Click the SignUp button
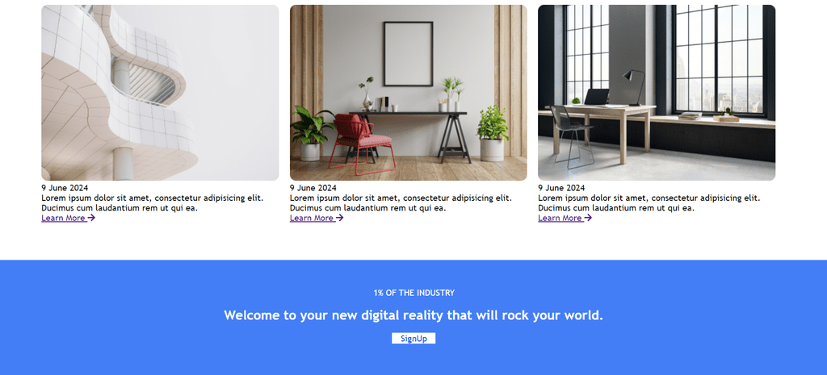This screenshot has width=827, height=375. pyautogui.click(x=413, y=339)
